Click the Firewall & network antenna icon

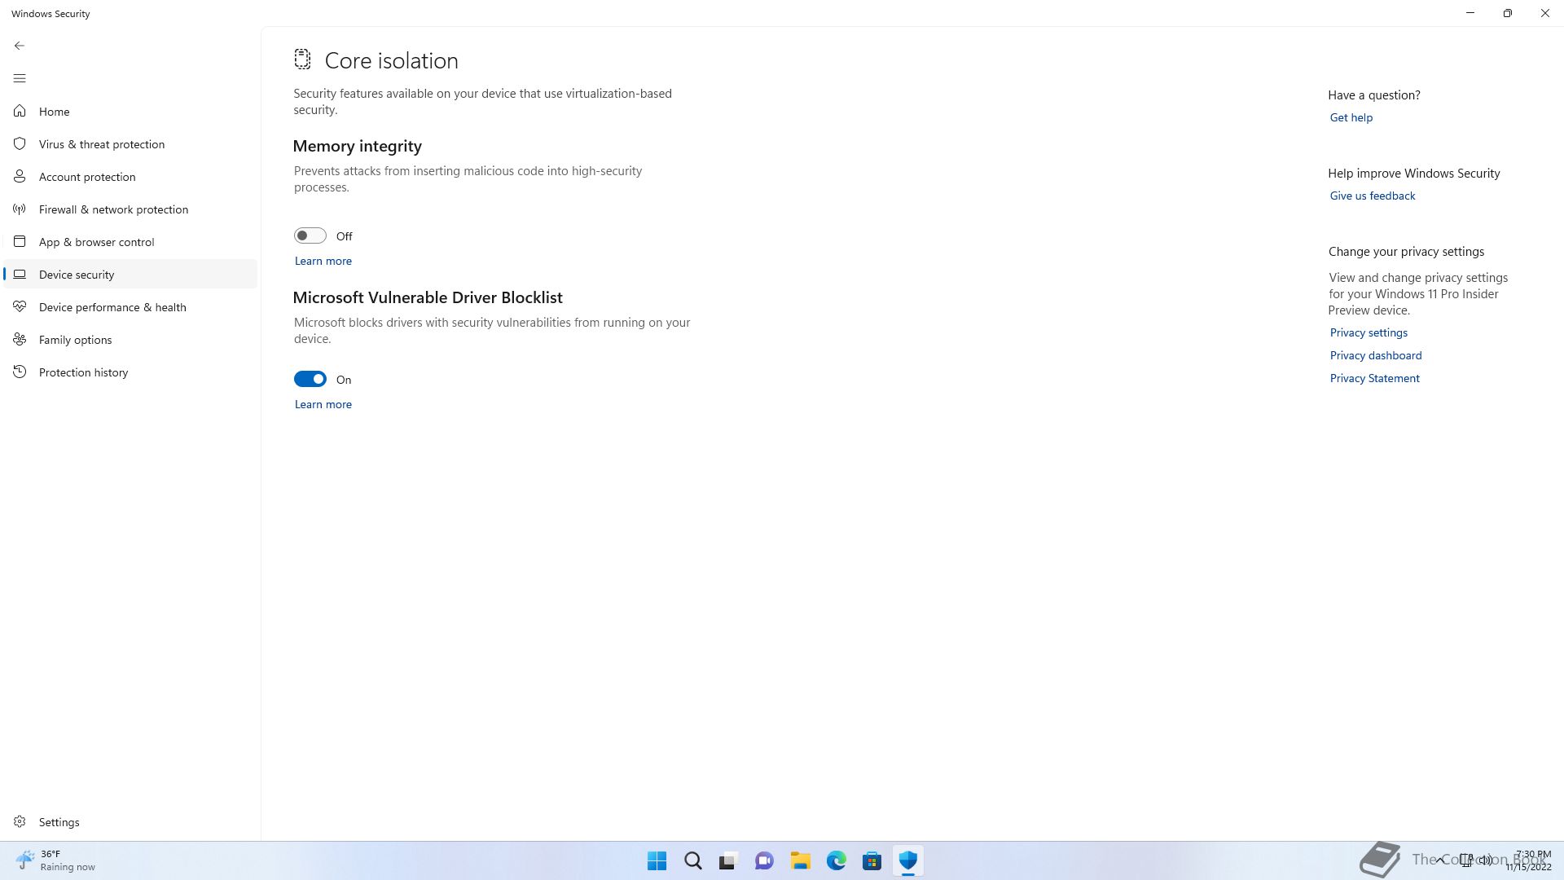[20, 209]
